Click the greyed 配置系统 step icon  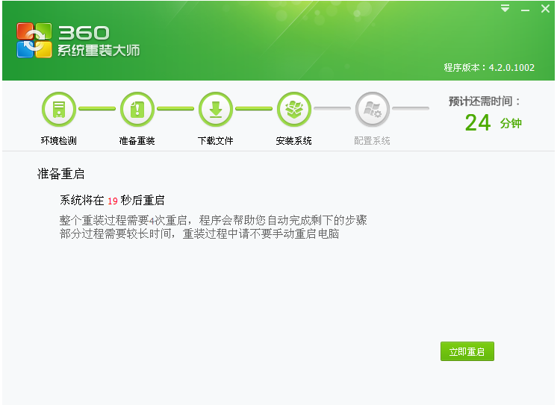372,110
